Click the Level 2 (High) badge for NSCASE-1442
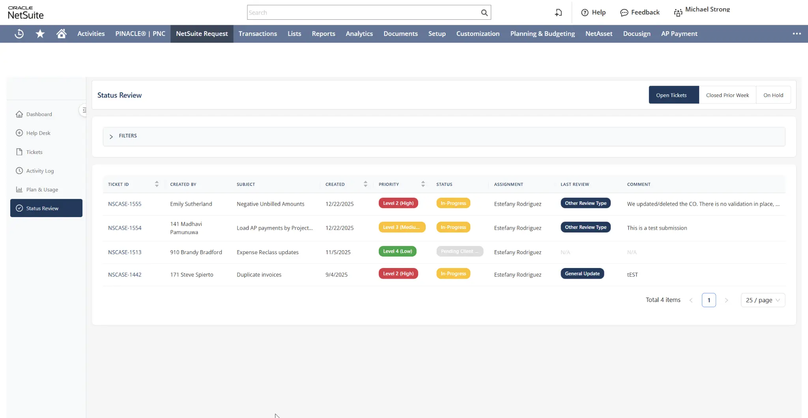The image size is (808, 418). click(x=398, y=274)
